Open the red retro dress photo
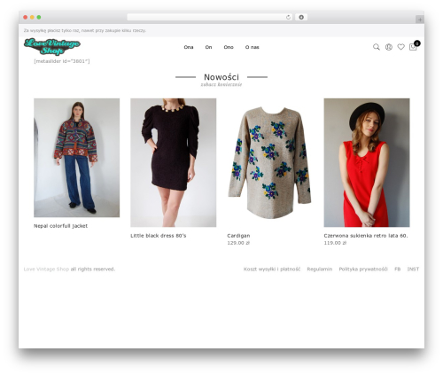443x375 pixels. click(367, 162)
